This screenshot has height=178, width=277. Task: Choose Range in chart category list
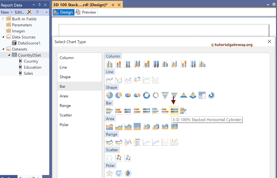tap(80, 106)
